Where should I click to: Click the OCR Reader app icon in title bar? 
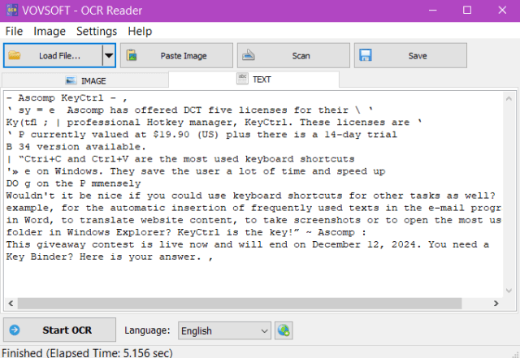click(12, 11)
